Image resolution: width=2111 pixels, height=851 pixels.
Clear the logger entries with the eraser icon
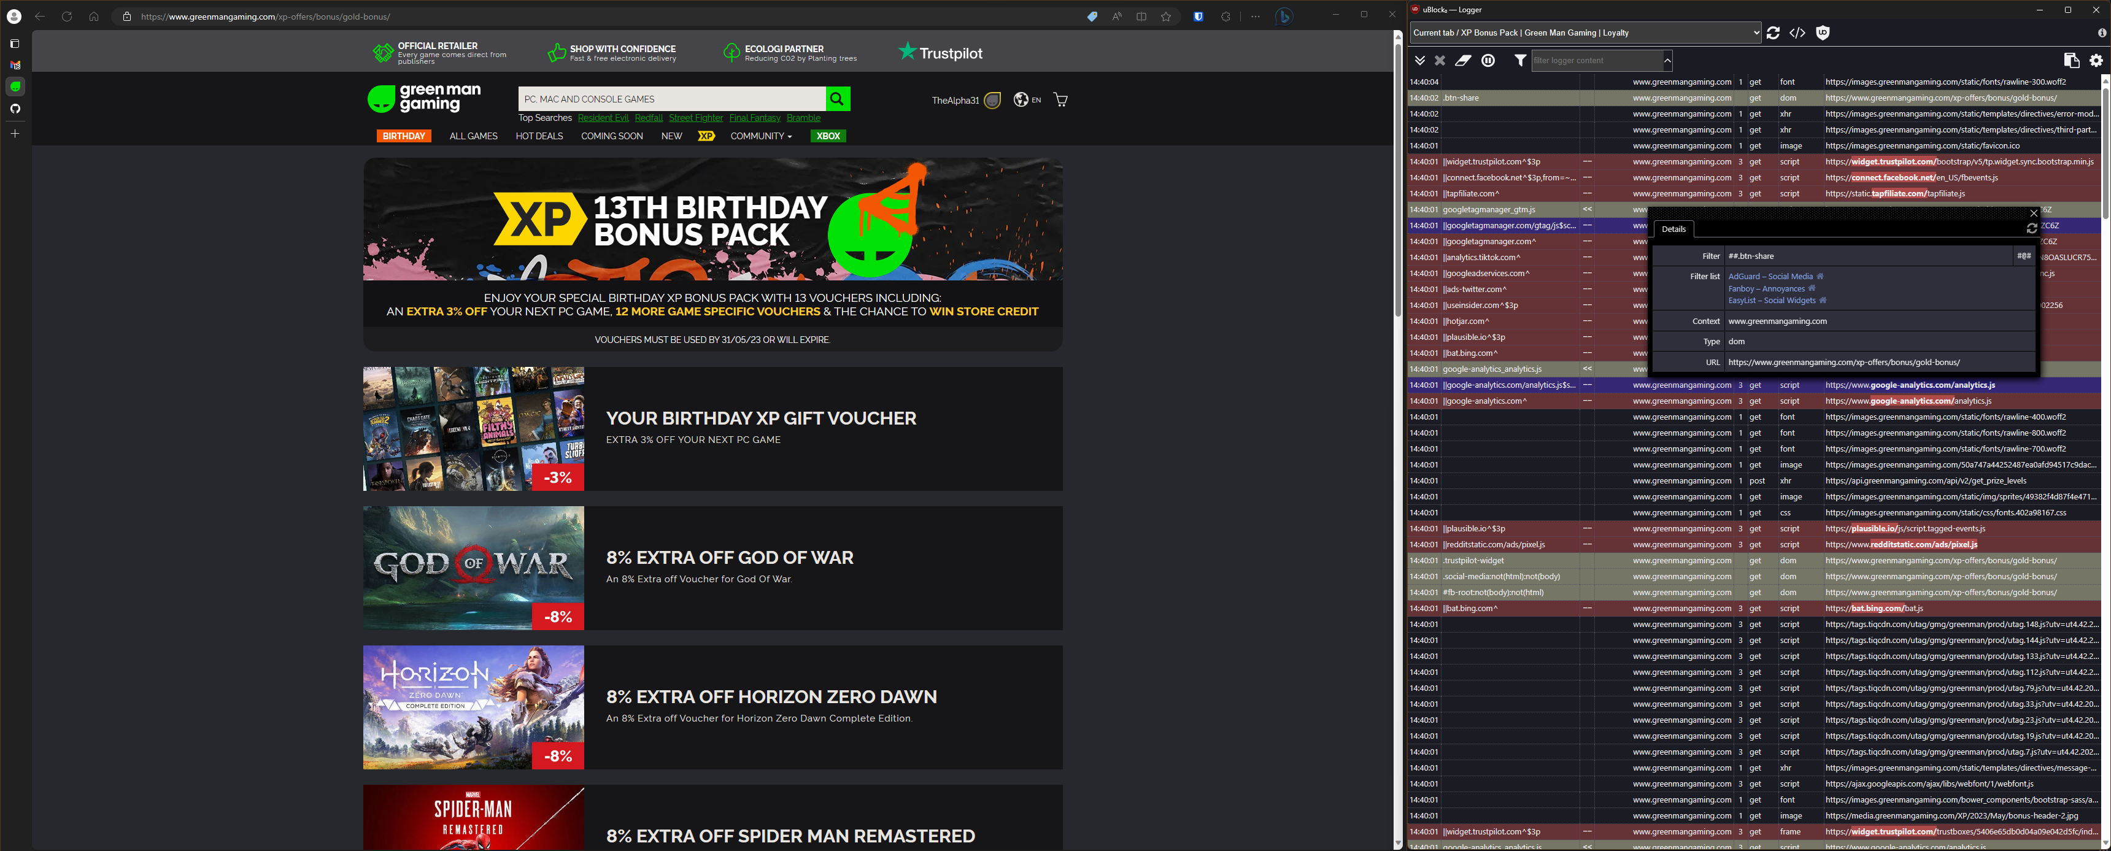pyautogui.click(x=1464, y=60)
